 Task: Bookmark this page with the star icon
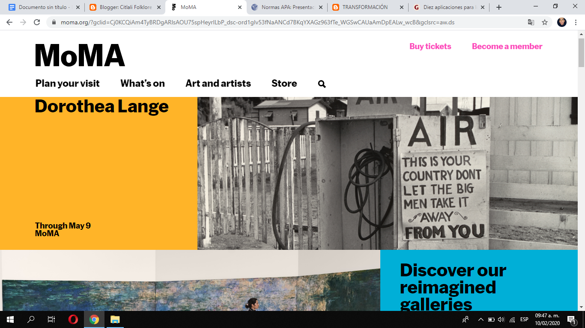(545, 22)
